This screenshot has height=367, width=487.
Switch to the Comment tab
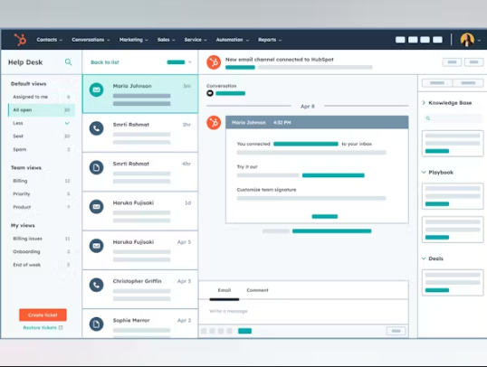click(x=257, y=290)
